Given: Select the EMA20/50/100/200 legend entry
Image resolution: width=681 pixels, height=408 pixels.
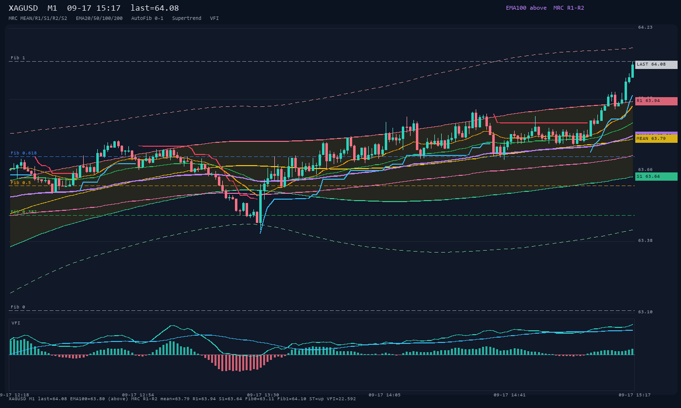Looking at the screenshot, I should pyautogui.click(x=99, y=18).
